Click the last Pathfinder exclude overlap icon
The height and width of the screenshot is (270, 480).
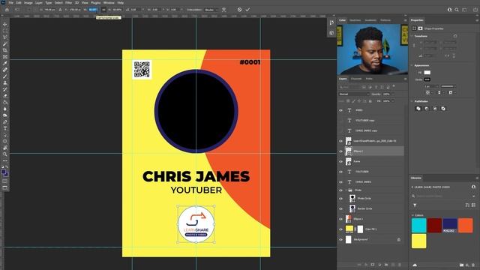443,109
